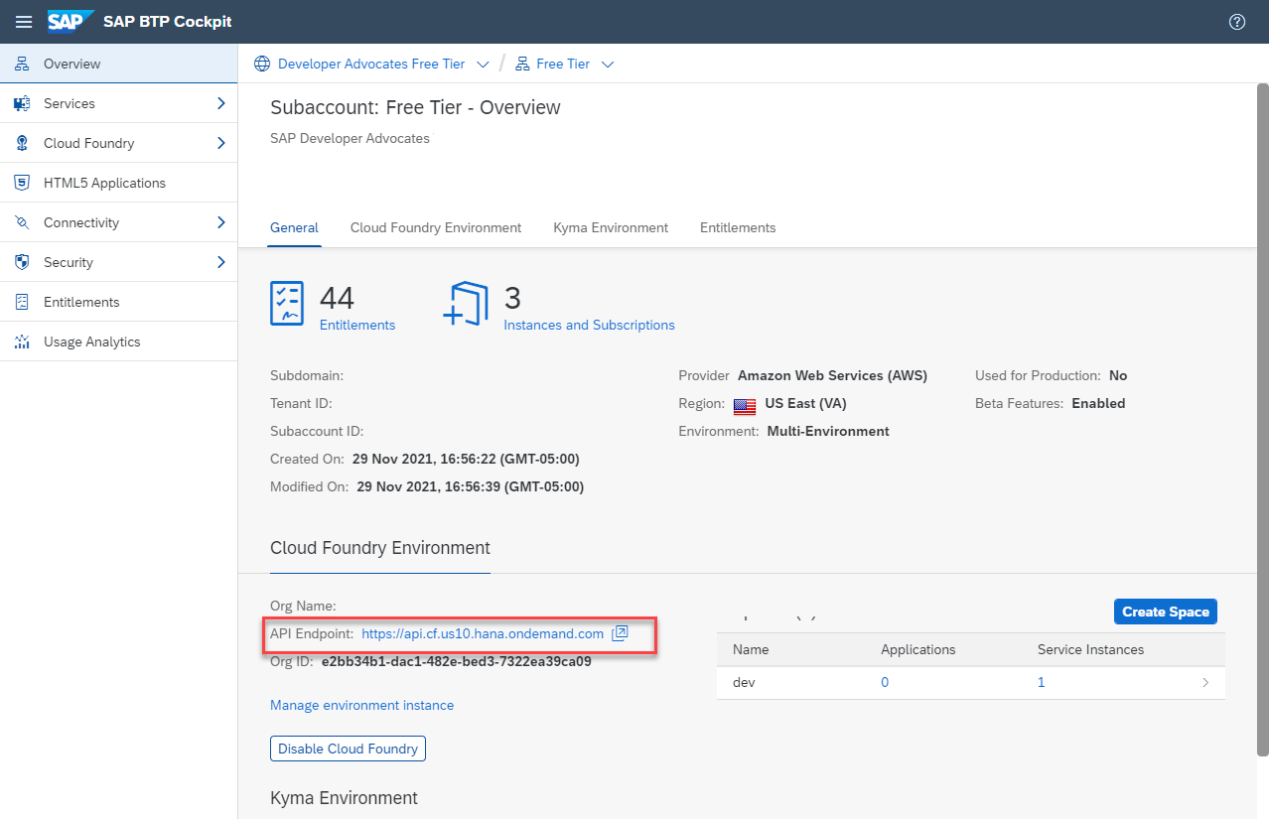Image resolution: width=1269 pixels, height=819 pixels.
Task: Click the Instances and Subscriptions icon
Action: point(467,303)
